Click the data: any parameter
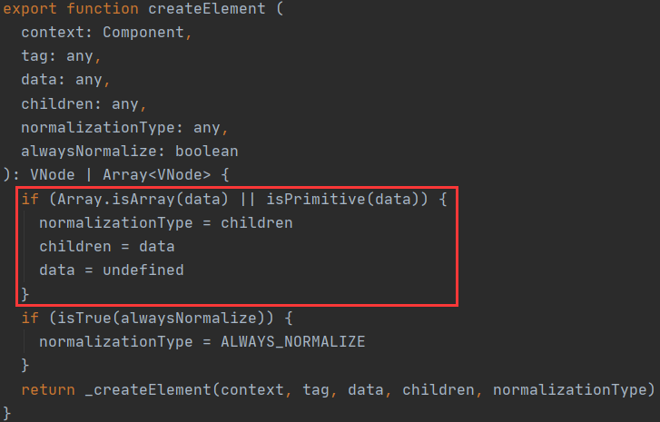The width and height of the screenshot is (660, 422). (65, 80)
